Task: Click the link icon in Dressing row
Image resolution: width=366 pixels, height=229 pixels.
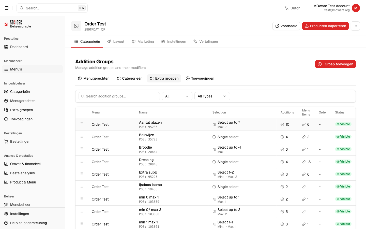Action: (304, 162)
